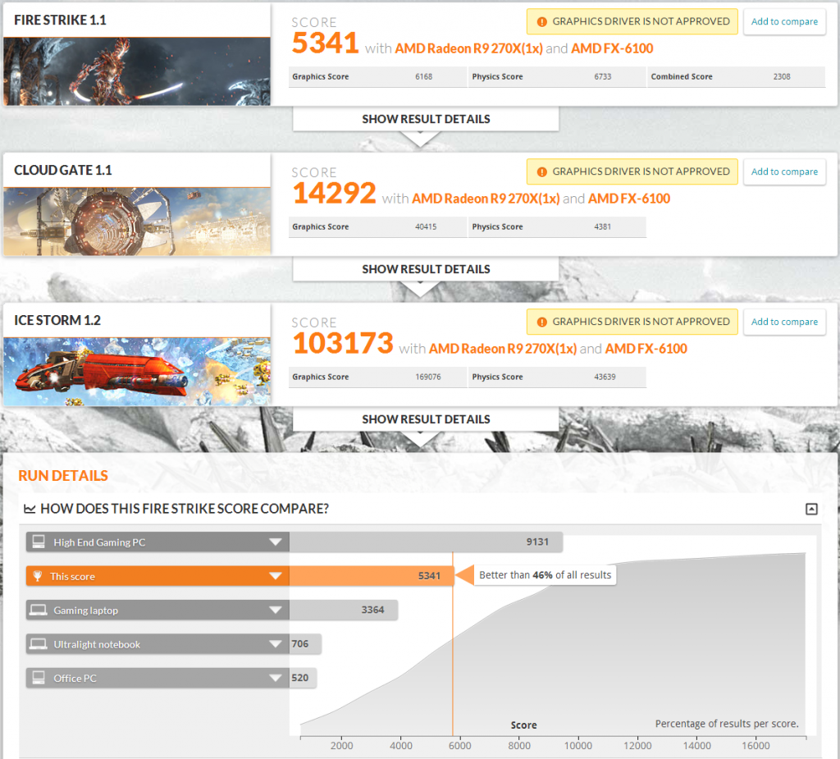Click the Ice Storm Graphics Score 169076 cell
Screen dimensions: 840x759
coord(377,377)
